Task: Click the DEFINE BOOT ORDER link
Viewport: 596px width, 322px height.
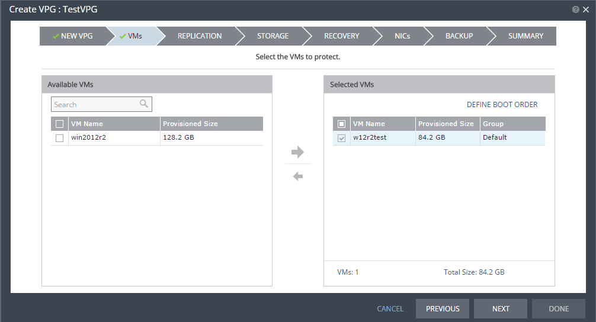Action: coord(502,105)
